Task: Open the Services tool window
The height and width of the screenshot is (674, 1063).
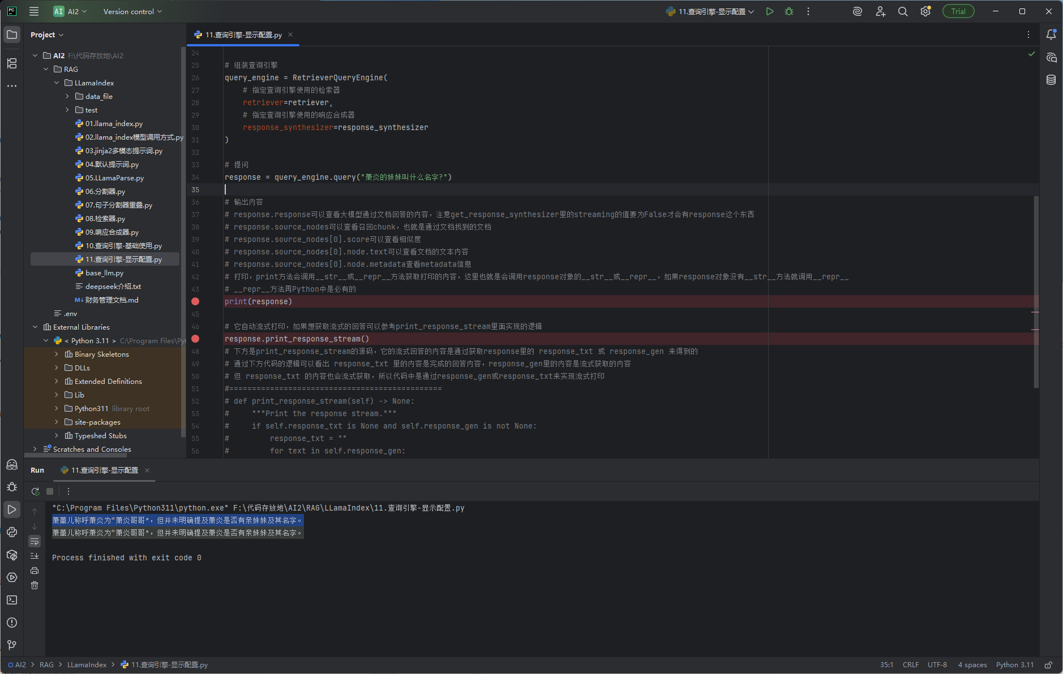Action: [x=12, y=577]
